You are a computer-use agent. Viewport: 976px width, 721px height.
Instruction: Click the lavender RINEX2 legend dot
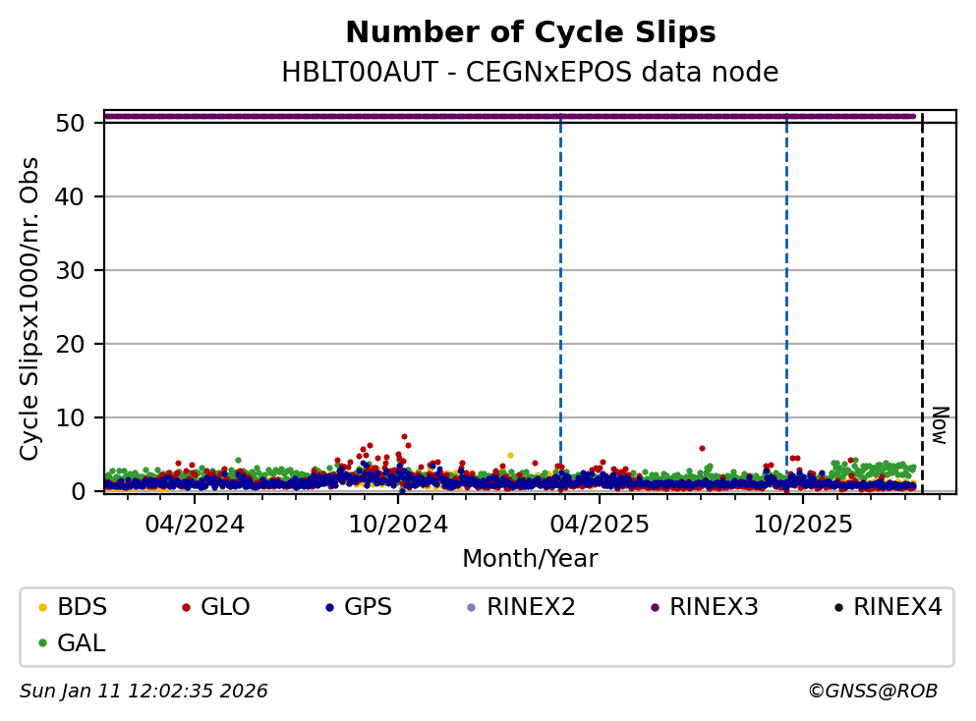pyautogui.click(x=472, y=608)
